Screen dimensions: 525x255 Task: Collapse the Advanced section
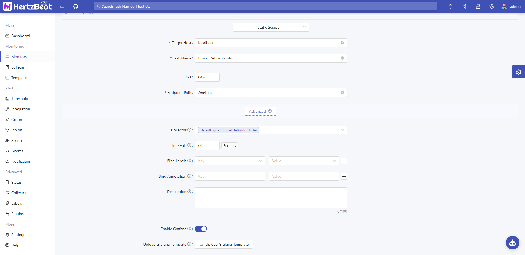pyautogui.click(x=260, y=111)
